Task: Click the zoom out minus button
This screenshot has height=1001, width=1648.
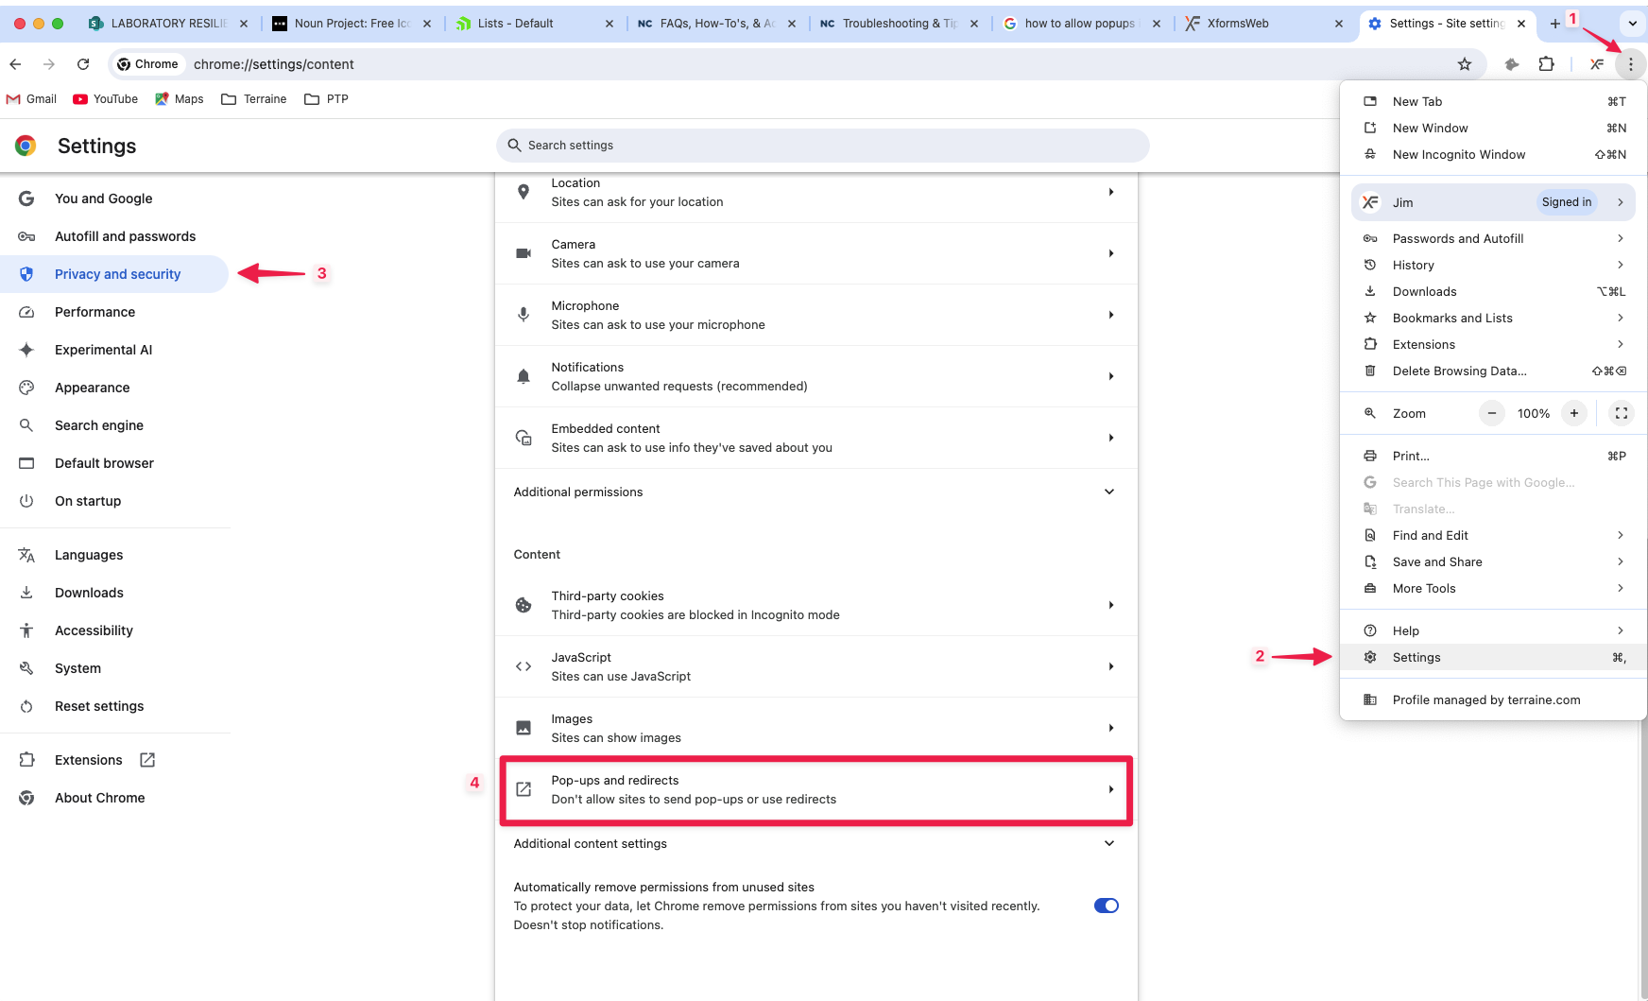Action: click(1491, 413)
